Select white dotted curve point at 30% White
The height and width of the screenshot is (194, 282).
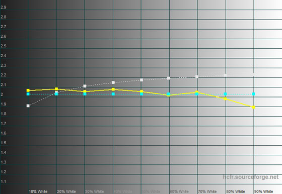pyautogui.click(x=85, y=86)
